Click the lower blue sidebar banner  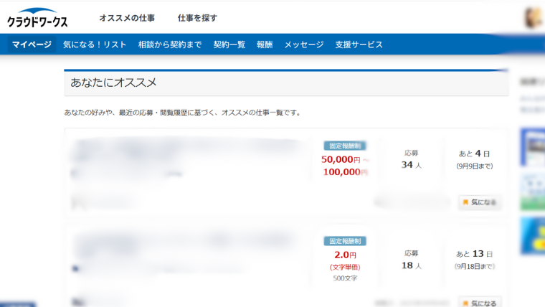pos(533,233)
